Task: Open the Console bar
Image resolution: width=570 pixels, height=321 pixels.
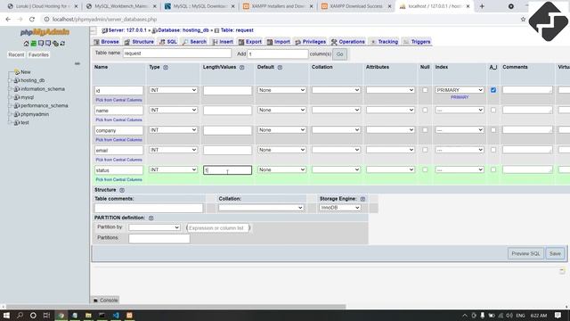Action: [x=105, y=300]
